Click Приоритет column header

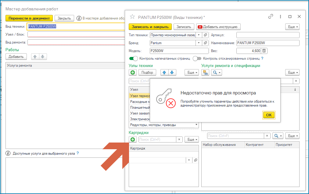point(287,145)
